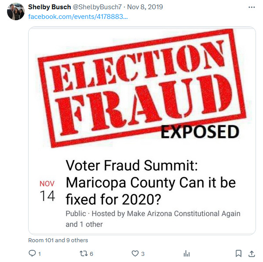
Task: Select the NOV 14 event date
Action: click(47, 191)
